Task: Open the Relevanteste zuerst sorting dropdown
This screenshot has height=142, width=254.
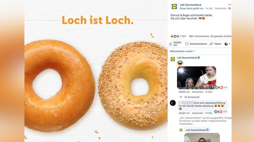Action: [x=182, y=51]
